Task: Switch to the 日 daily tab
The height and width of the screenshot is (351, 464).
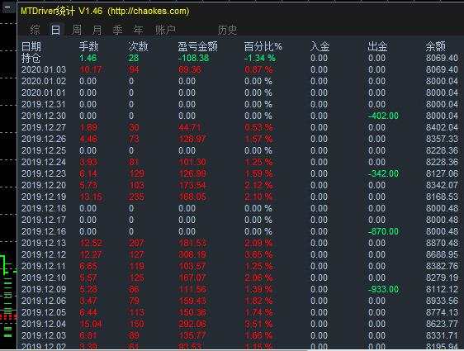Action: (56, 30)
